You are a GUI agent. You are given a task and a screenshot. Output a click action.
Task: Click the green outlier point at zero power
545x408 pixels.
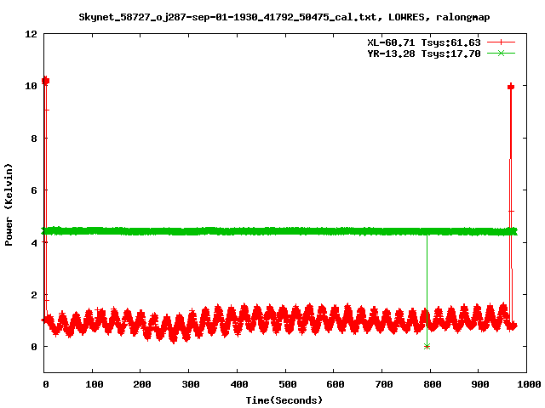427,346
